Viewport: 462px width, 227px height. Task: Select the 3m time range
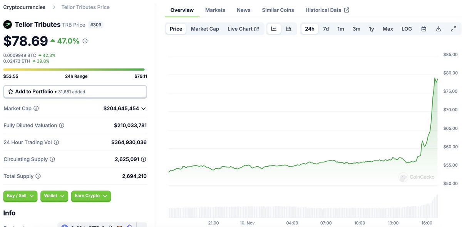[357, 29]
